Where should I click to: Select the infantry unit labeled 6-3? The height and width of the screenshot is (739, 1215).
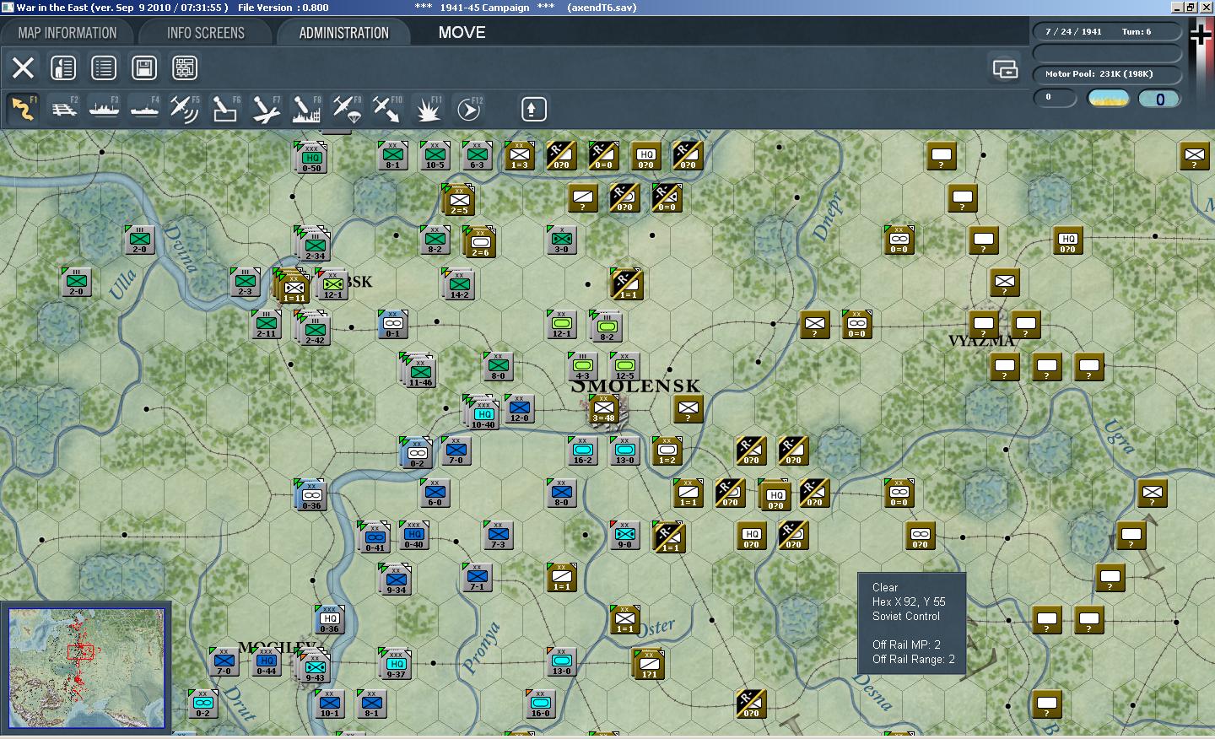(477, 156)
